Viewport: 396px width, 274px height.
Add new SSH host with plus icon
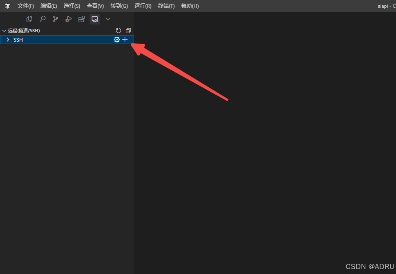(x=125, y=40)
